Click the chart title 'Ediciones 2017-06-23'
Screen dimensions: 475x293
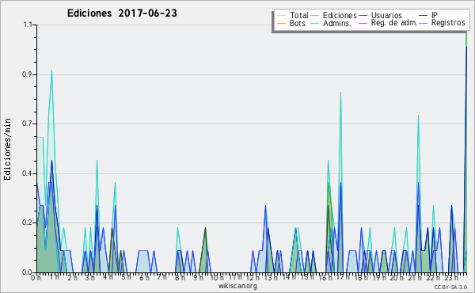click(x=122, y=13)
